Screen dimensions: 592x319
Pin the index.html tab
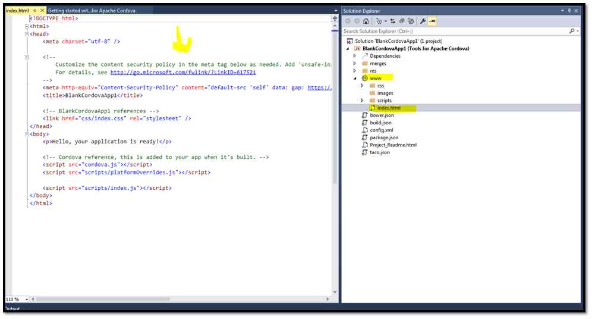(x=34, y=11)
